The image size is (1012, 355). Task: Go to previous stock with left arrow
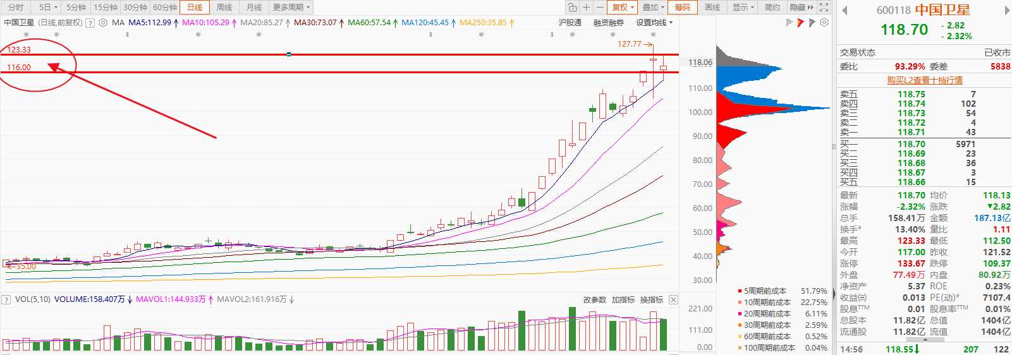point(845,10)
